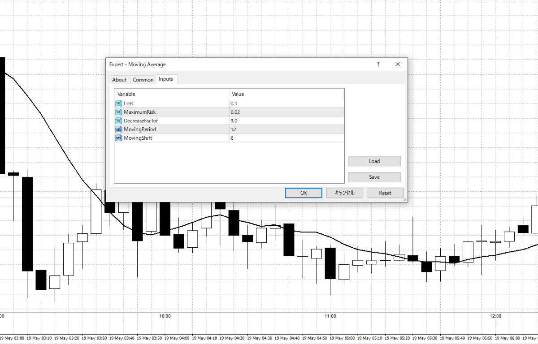Click the help question mark in the dialog titlebar
Image resolution: width=538 pixels, height=344 pixels.
378,64
